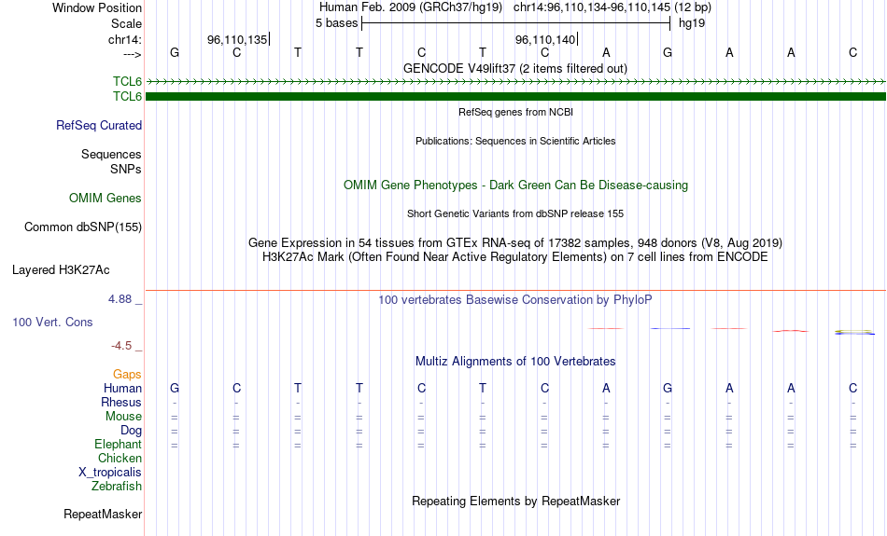Click the Scale track label

click(126, 23)
